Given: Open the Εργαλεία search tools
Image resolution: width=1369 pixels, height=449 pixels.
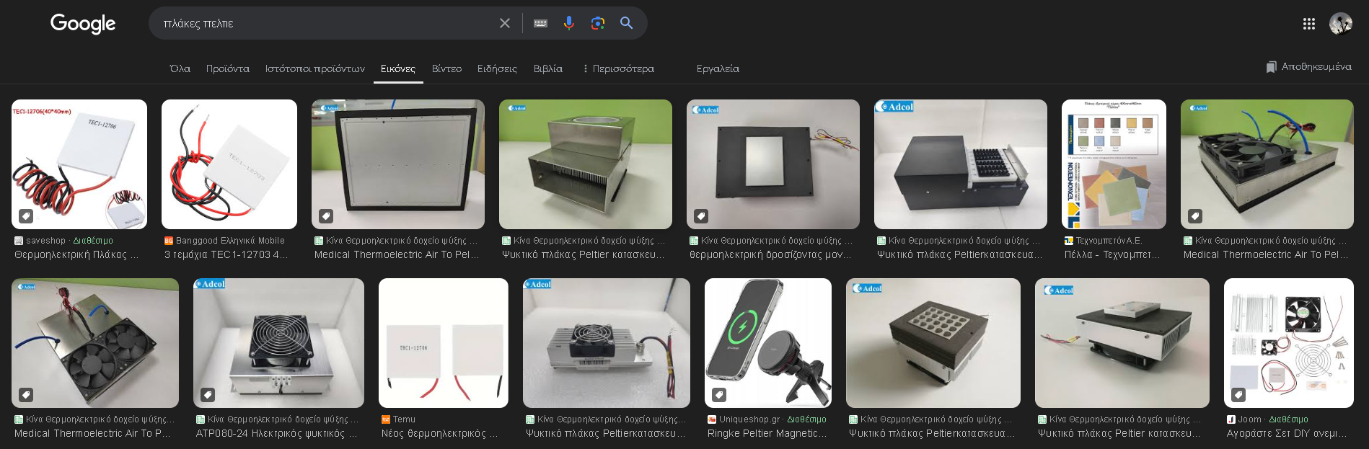Looking at the screenshot, I should tap(718, 68).
